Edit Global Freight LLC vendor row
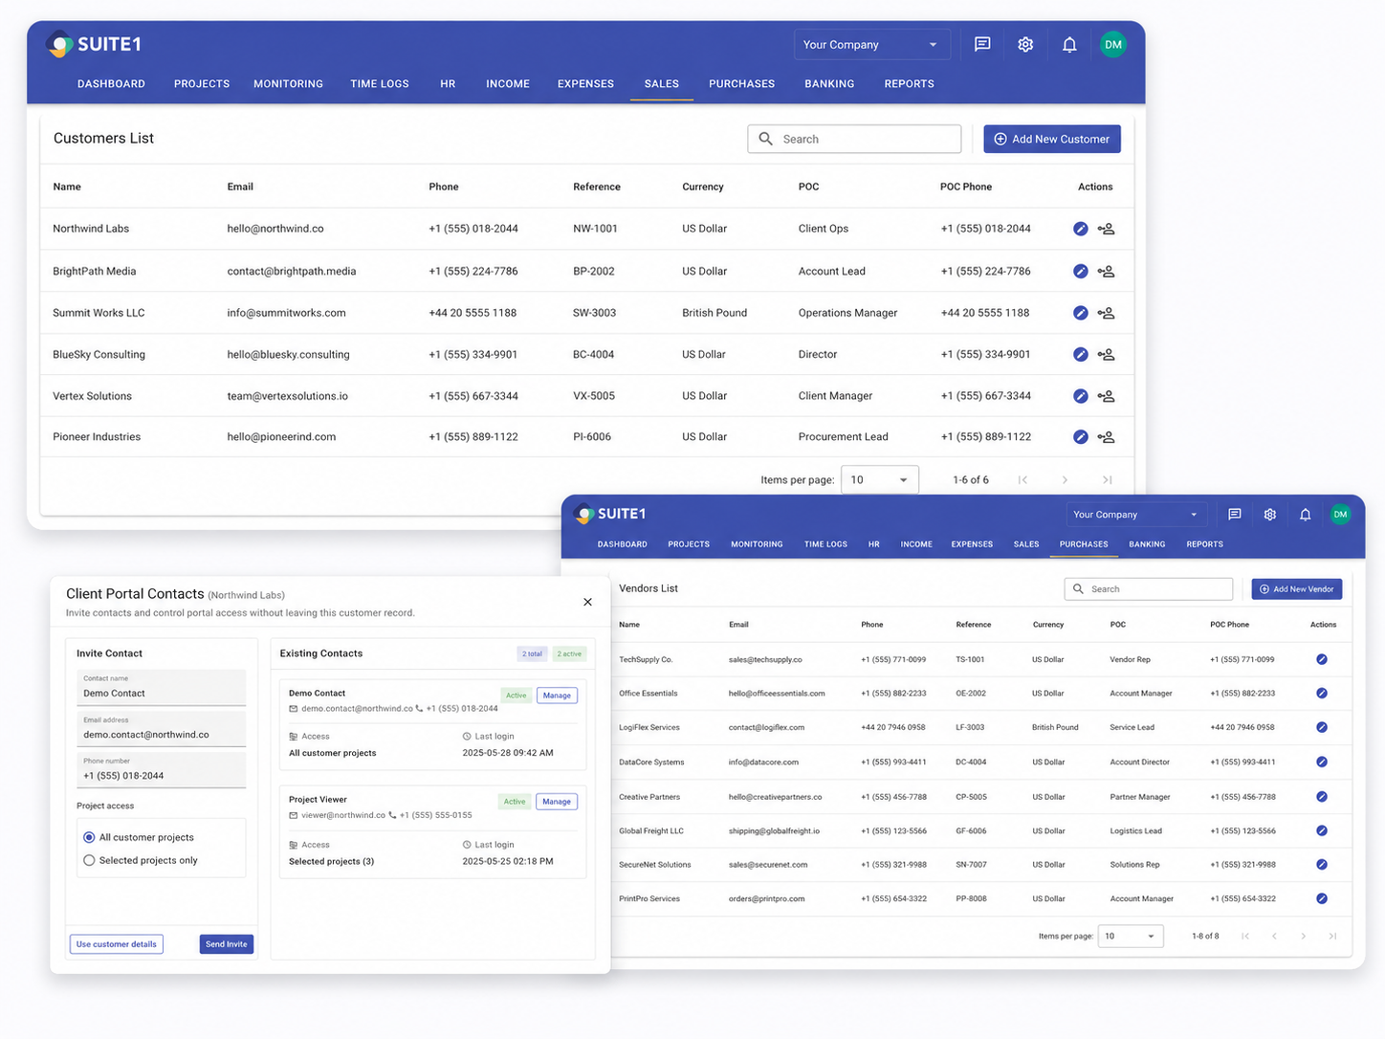The image size is (1385, 1039). (x=1322, y=830)
